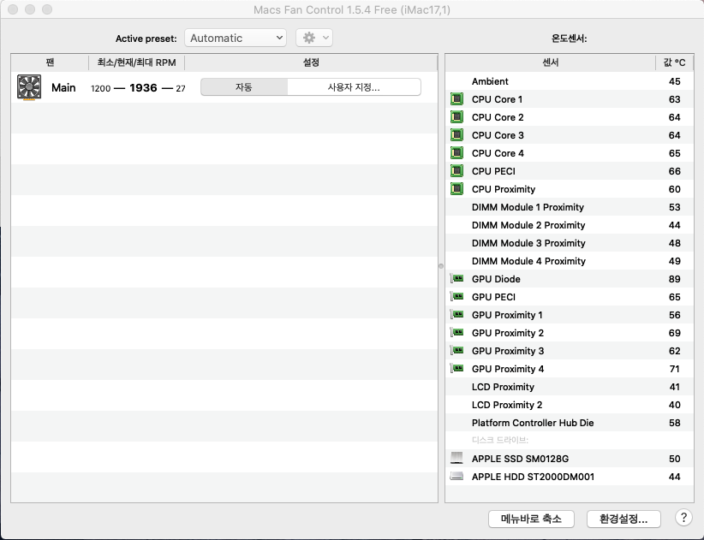The image size is (704, 540).
Task: Select the GPU Proximity 3 label
Action: click(x=507, y=351)
